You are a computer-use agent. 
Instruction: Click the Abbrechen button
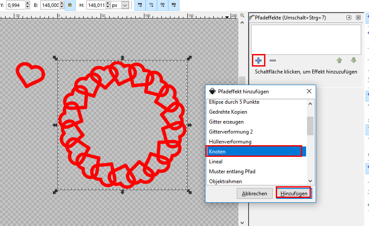[255, 194]
